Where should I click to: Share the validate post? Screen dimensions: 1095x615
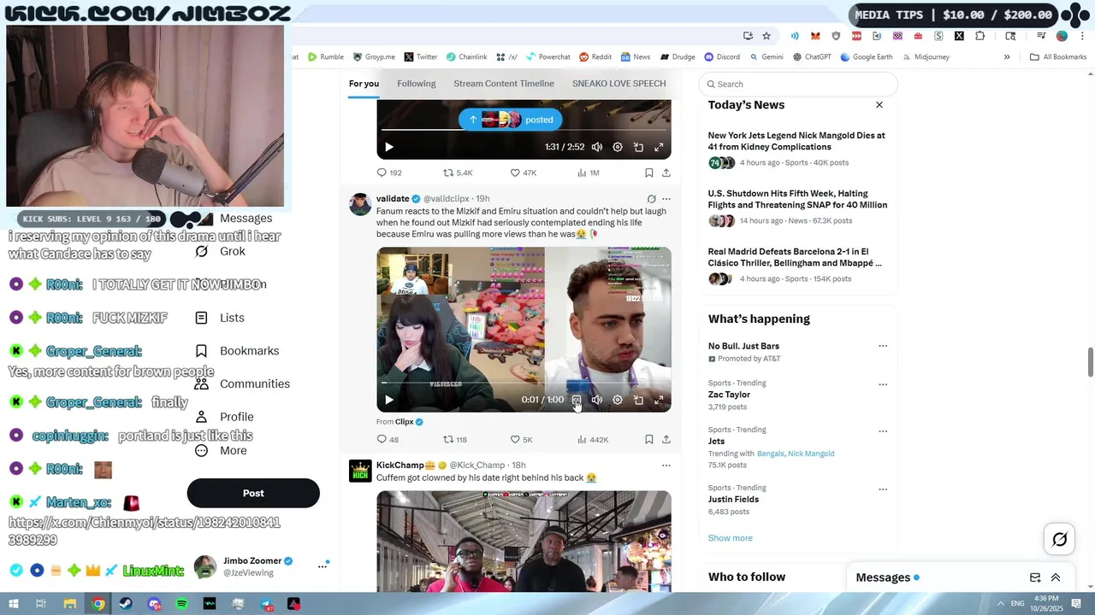click(x=666, y=439)
